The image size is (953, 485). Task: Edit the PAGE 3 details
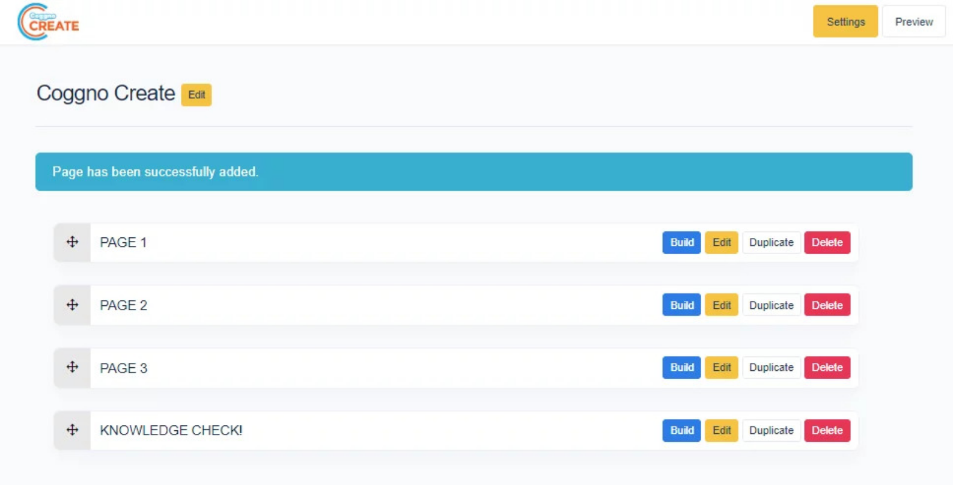(721, 368)
